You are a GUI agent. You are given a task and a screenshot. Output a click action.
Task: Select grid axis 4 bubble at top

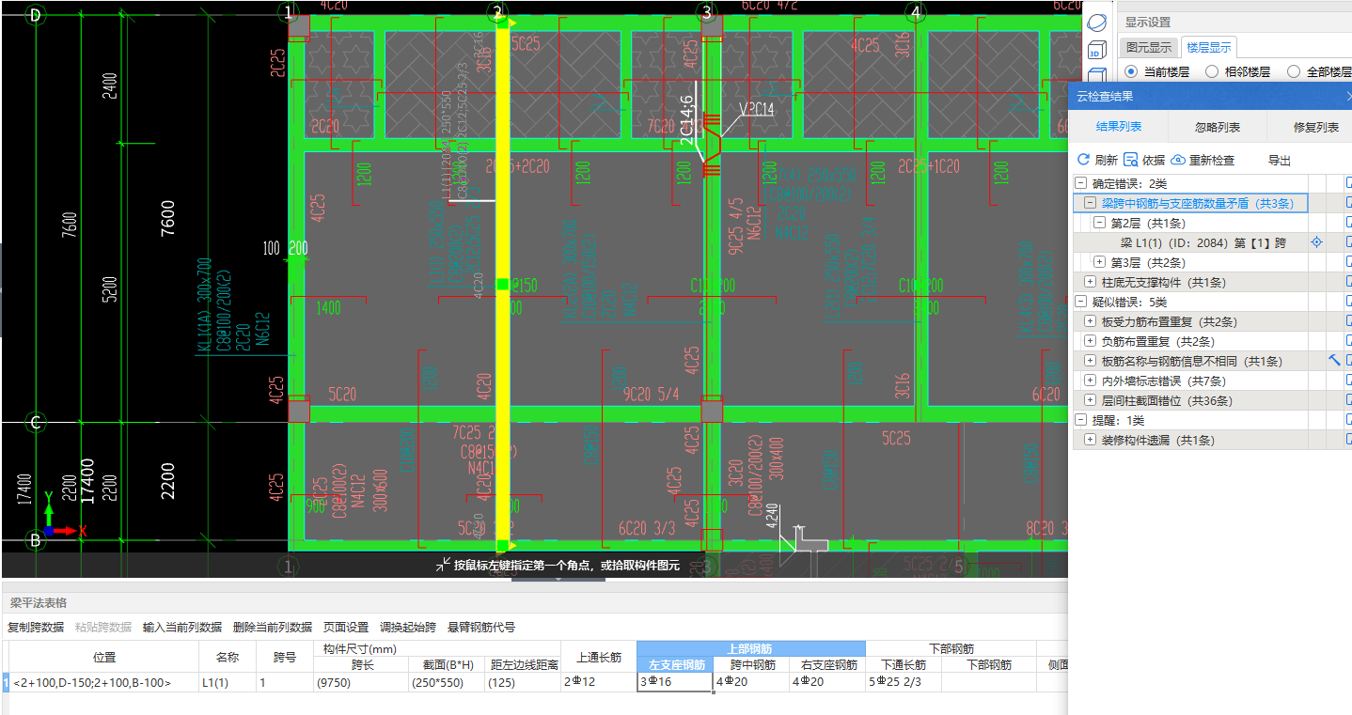click(915, 12)
